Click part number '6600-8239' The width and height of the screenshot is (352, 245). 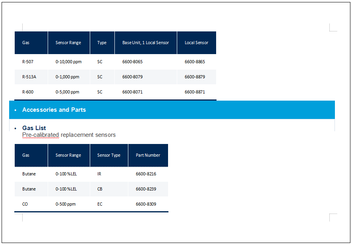[146, 189]
